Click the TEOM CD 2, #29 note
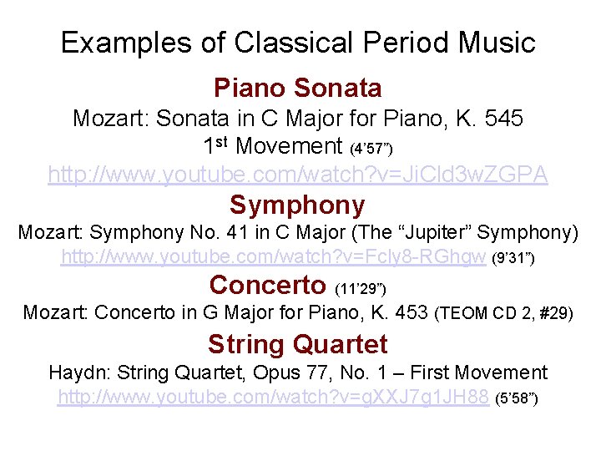The width and height of the screenshot is (601, 451). click(504, 313)
